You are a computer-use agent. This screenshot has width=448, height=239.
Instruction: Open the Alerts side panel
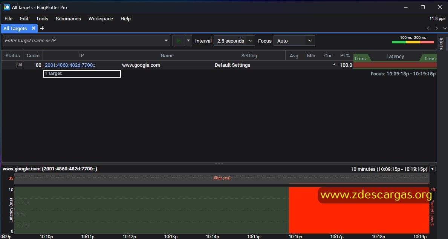pyautogui.click(x=442, y=43)
